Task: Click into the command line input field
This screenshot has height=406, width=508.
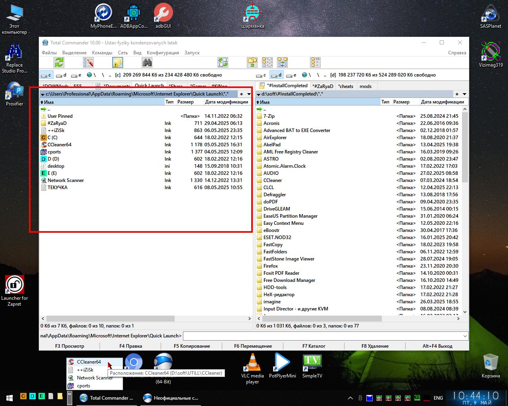Action: tap(323, 336)
